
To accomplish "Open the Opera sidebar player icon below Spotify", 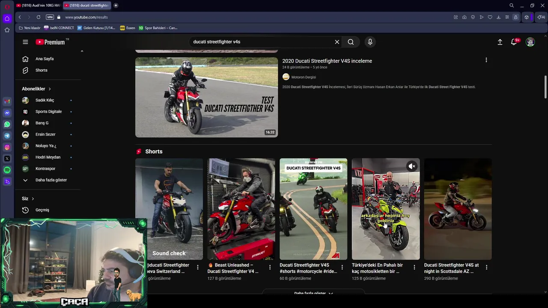I will coord(7,181).
